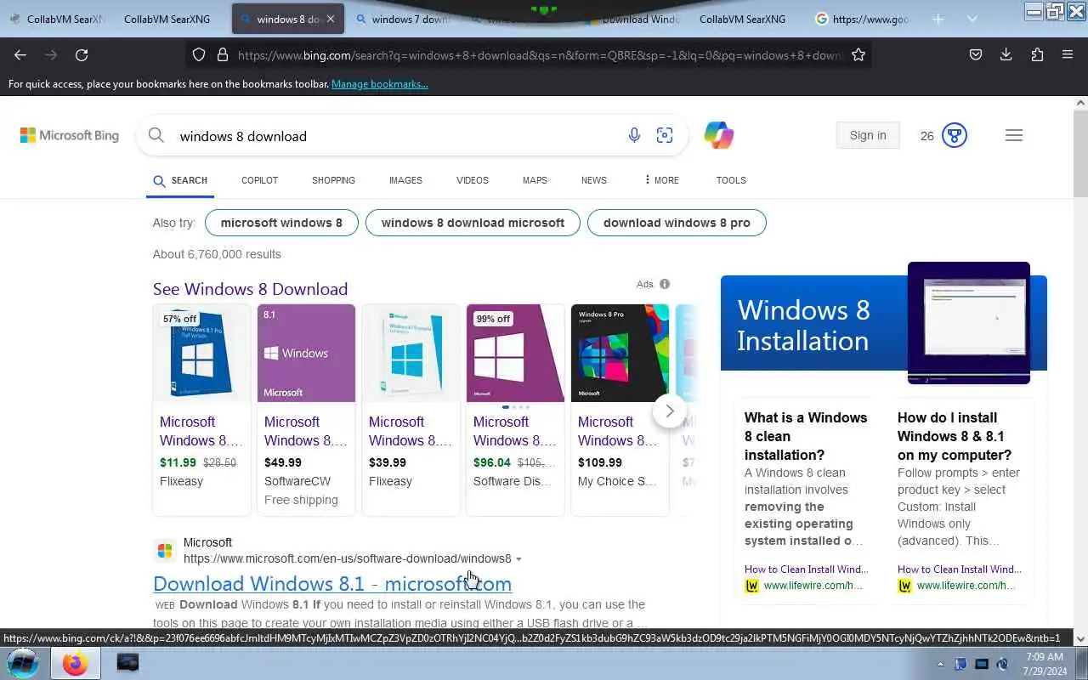Image resolution: width=1088 pixels, height=680 pixels.
Task: Close the active 'windows 8 do...' tab
Action: pos(331,19)
